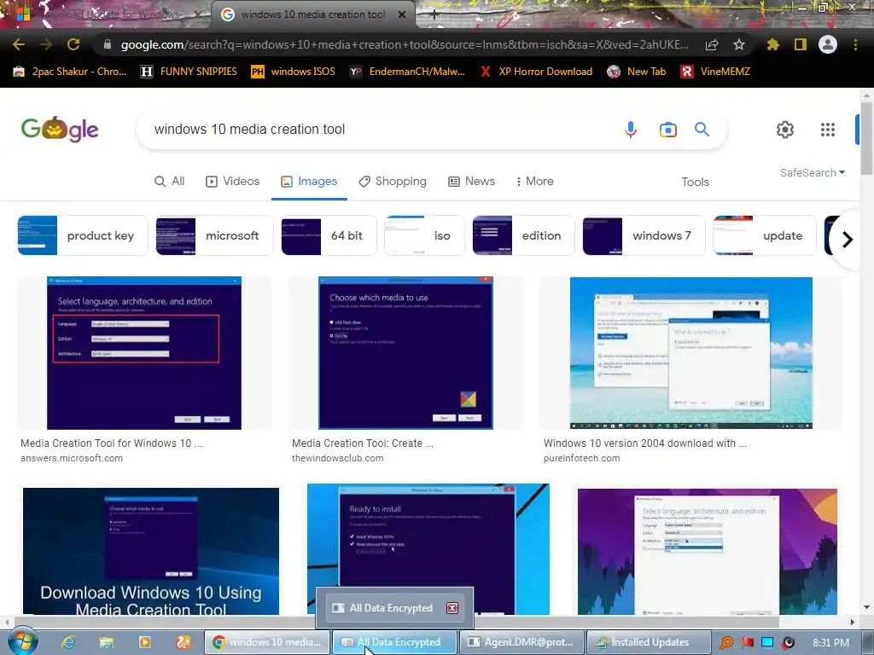
Task: Open Select language architecture edition image result
Action: [144, 353]
